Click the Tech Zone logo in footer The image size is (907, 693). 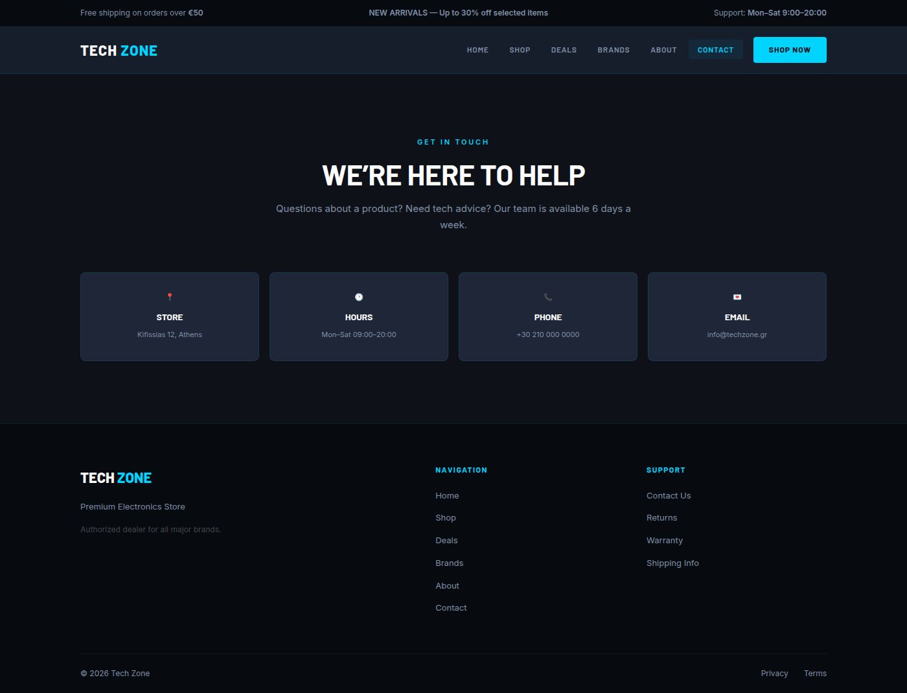point(116,478)
